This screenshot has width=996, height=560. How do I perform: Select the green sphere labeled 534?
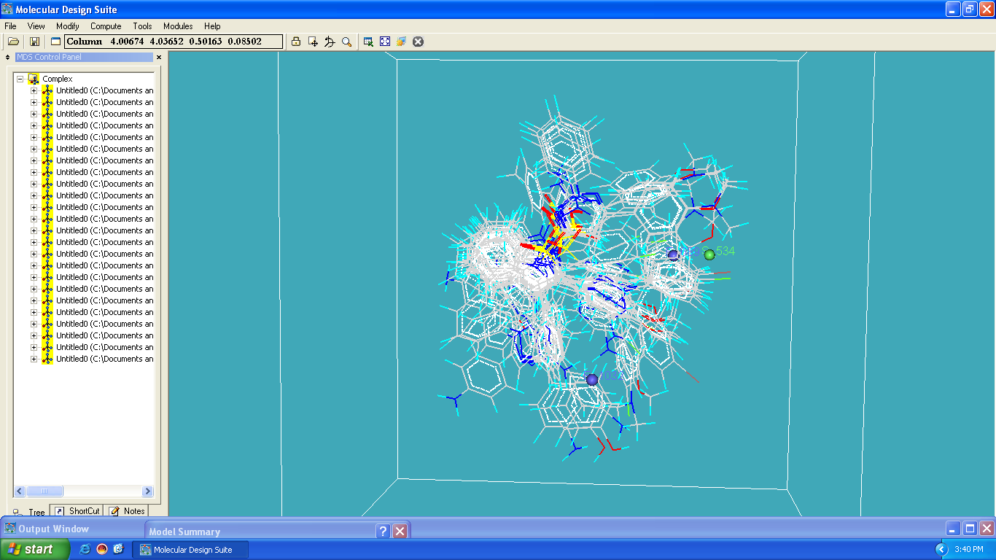coord(709,254)
